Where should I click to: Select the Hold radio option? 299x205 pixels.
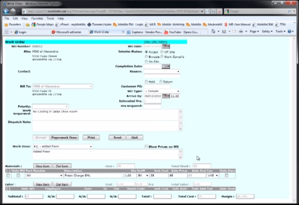pyautogui.click(x=147, y=82)
